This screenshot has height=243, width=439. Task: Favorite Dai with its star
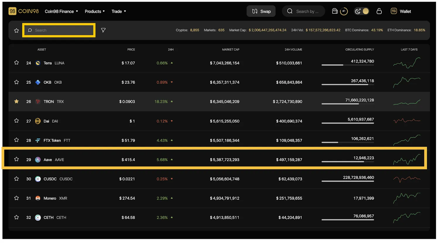[x=16, y=121]
